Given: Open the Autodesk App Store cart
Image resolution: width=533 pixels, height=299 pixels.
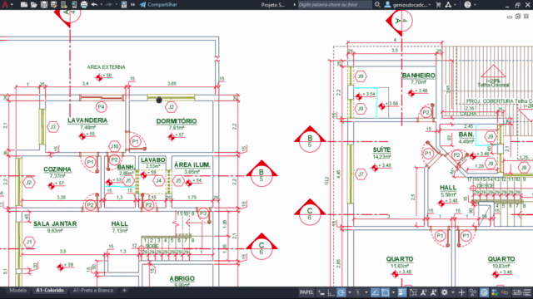Looking at the screenshot, I should [438, 4].
